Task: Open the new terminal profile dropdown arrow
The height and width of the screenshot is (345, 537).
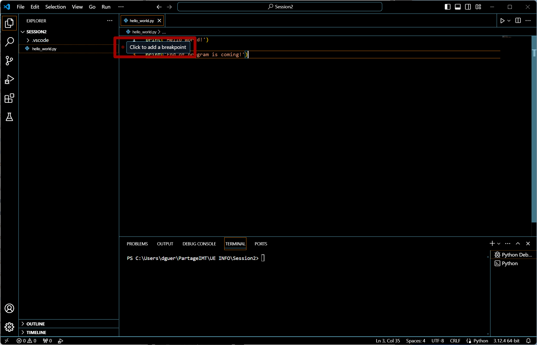Action: tap(499, 244)
